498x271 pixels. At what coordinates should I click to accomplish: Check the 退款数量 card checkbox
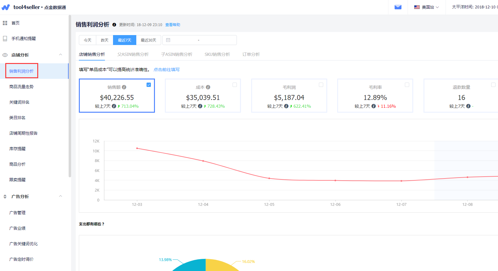[493, 85]
